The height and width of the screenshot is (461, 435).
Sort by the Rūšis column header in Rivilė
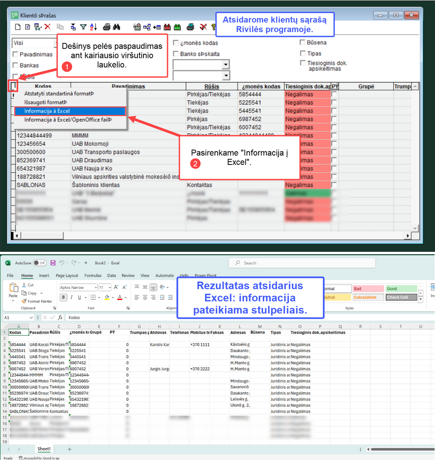click(x=212, y=87)
